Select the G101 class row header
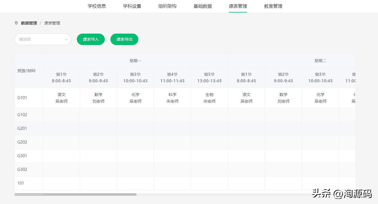The image size is (378, 204). pos(22,97)
